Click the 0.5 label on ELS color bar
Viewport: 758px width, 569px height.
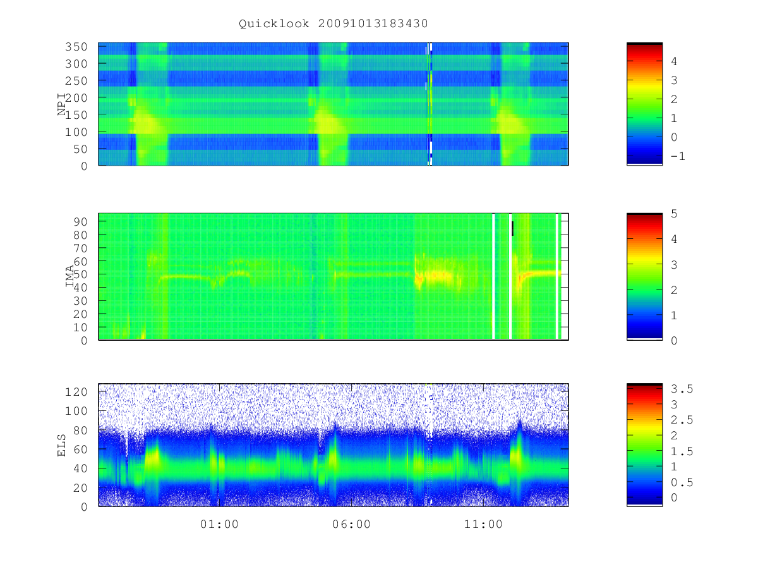682,482
